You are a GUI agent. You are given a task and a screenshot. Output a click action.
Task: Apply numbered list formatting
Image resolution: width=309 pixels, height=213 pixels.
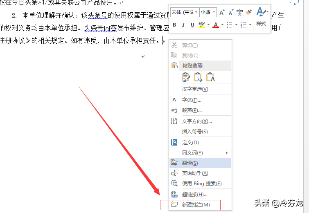(x=244, y=25)
